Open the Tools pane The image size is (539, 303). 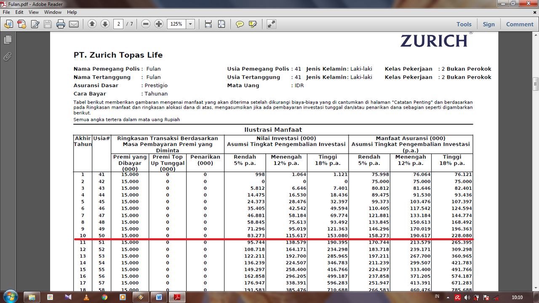tap(464, 24)
